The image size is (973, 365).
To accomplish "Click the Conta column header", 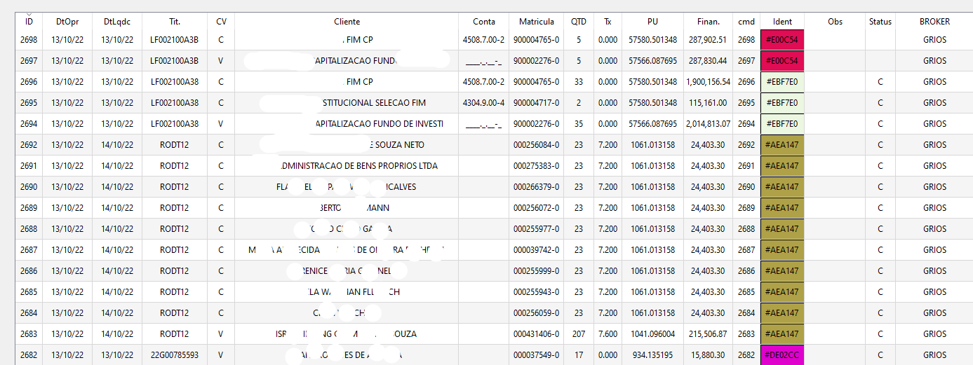I will (x=484, y=22).
